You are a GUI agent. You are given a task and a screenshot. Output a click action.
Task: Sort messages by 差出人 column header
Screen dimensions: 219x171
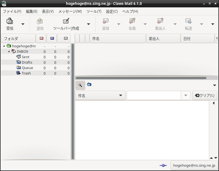[x=163, y=38]
